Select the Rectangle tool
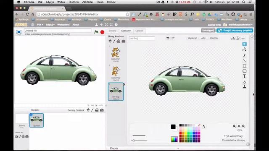The width and height of the screenshot is (269, 151). tap(245, 66)
